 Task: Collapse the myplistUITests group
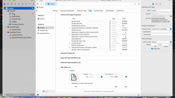click(x=6, y=32)
